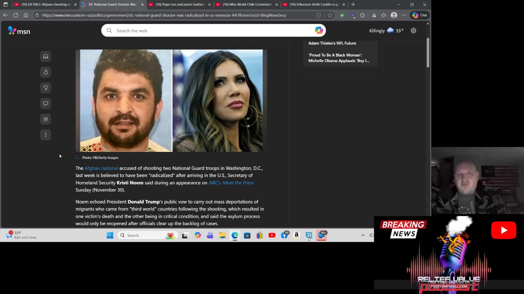Open the taskbar weather widget
This screenshot has width=524, height=294.
click(21, 235)
